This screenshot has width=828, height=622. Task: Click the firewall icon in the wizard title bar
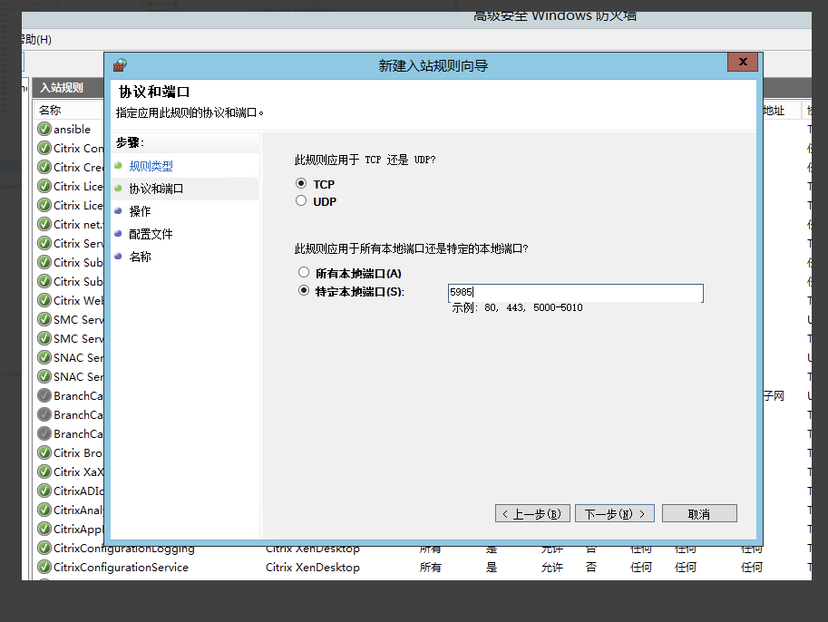[x=118, y=63]
